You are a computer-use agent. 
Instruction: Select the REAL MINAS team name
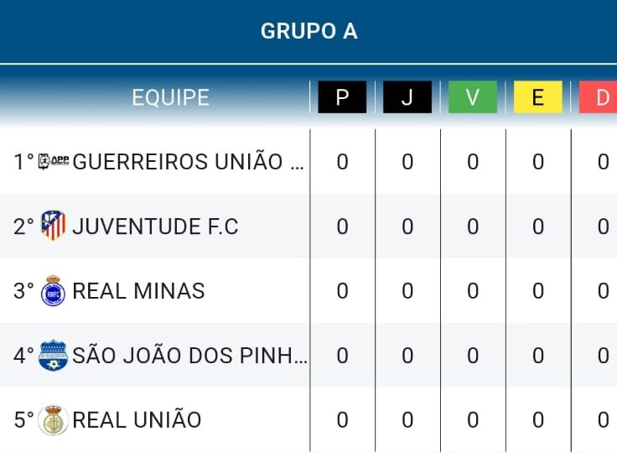[138, 291]
